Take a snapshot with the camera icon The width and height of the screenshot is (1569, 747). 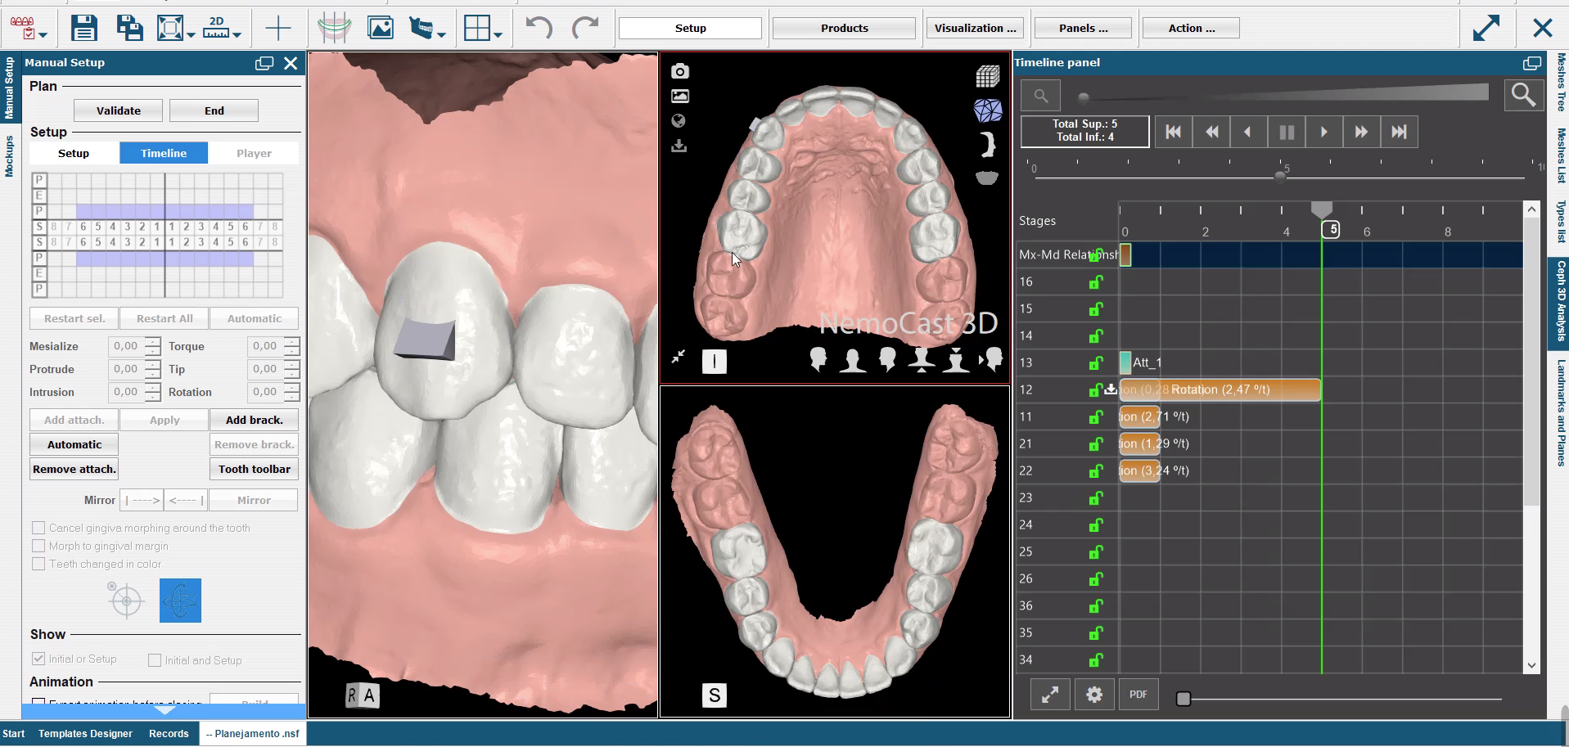(x=679, y=72)
